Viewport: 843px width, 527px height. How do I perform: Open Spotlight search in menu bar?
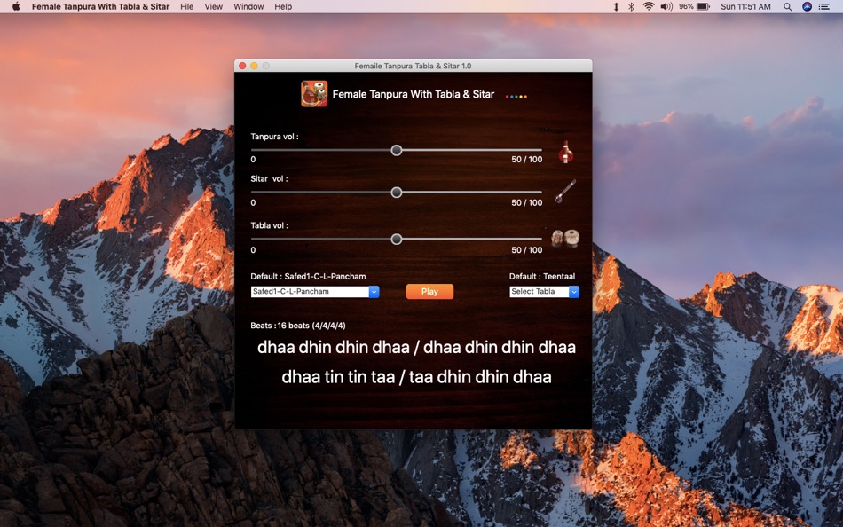click(787, 6)
